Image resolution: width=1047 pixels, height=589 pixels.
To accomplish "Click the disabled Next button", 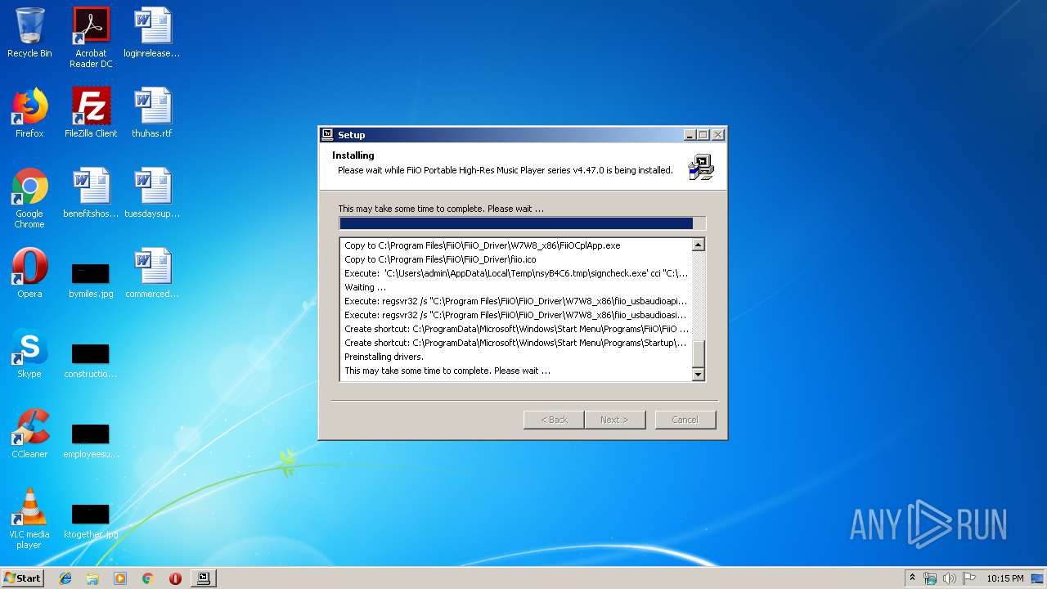I will 614,420.
